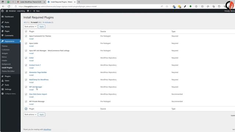The width and height of the screenshot is (235, 132).
Task: Uncheck the Apus Listdo plugin checkbox
Action: click(x=26, y=43)
